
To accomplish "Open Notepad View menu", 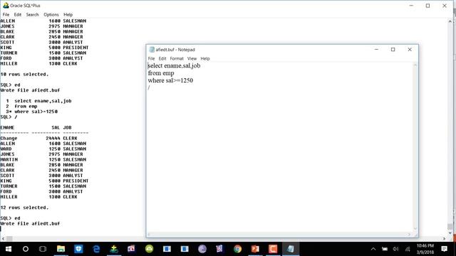I will point(192,58).
